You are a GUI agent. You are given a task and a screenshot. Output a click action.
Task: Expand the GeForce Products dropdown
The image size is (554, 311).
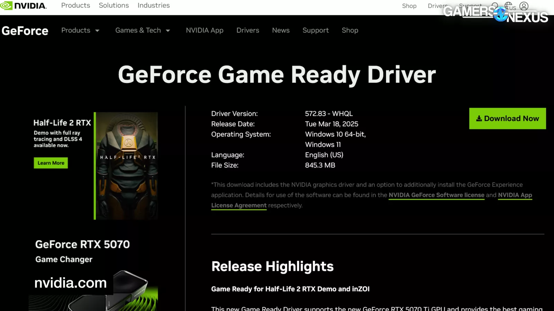pyautogui.click(x=80, y=30)
